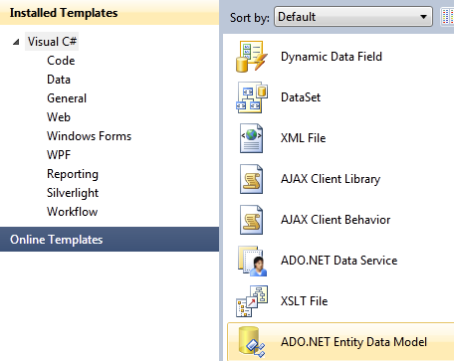Switch view using the icons view button

(447, 17)
